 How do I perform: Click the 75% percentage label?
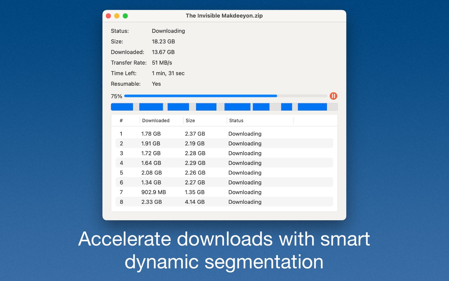116,96
